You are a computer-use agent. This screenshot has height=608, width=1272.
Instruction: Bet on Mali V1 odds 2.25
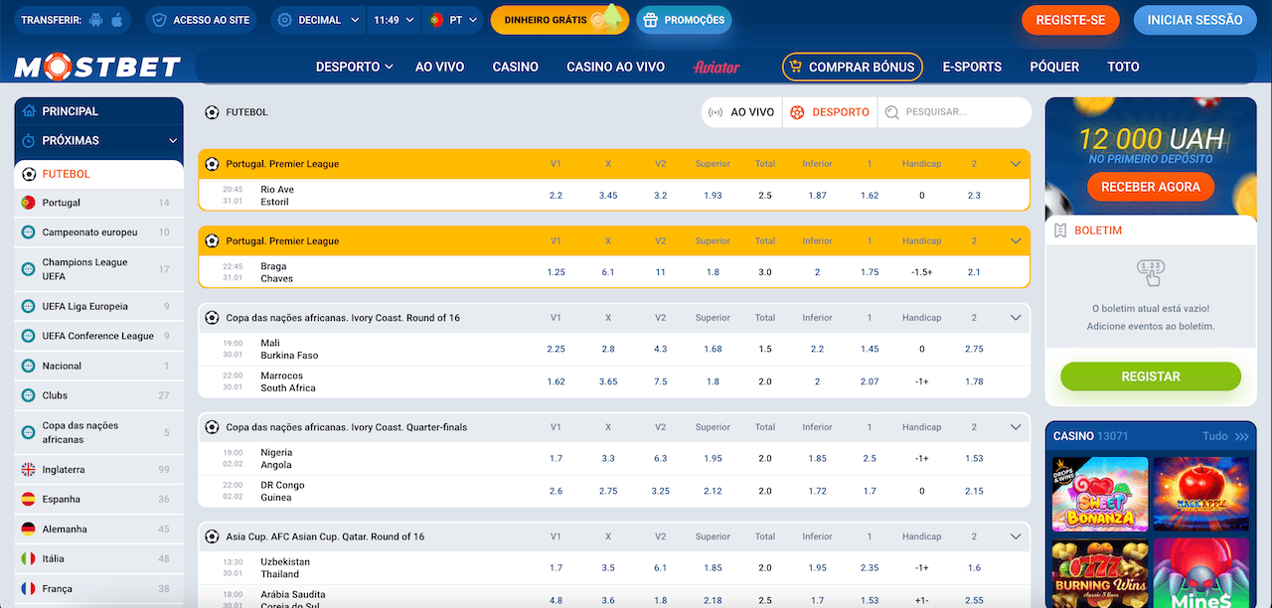556,349
